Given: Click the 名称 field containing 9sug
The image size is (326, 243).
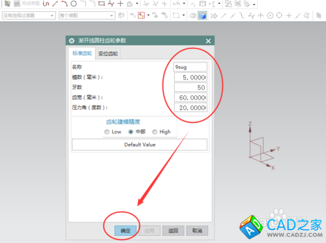Looking at the screenshot, I should pos(190,67).
